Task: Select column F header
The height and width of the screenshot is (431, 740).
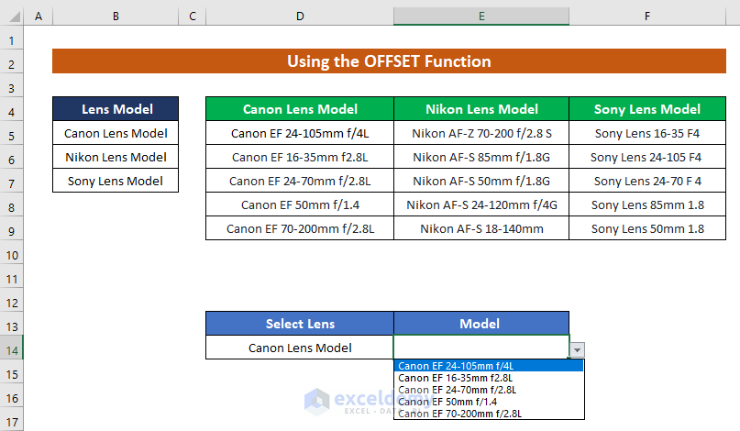Action: [x=647, y=17]
